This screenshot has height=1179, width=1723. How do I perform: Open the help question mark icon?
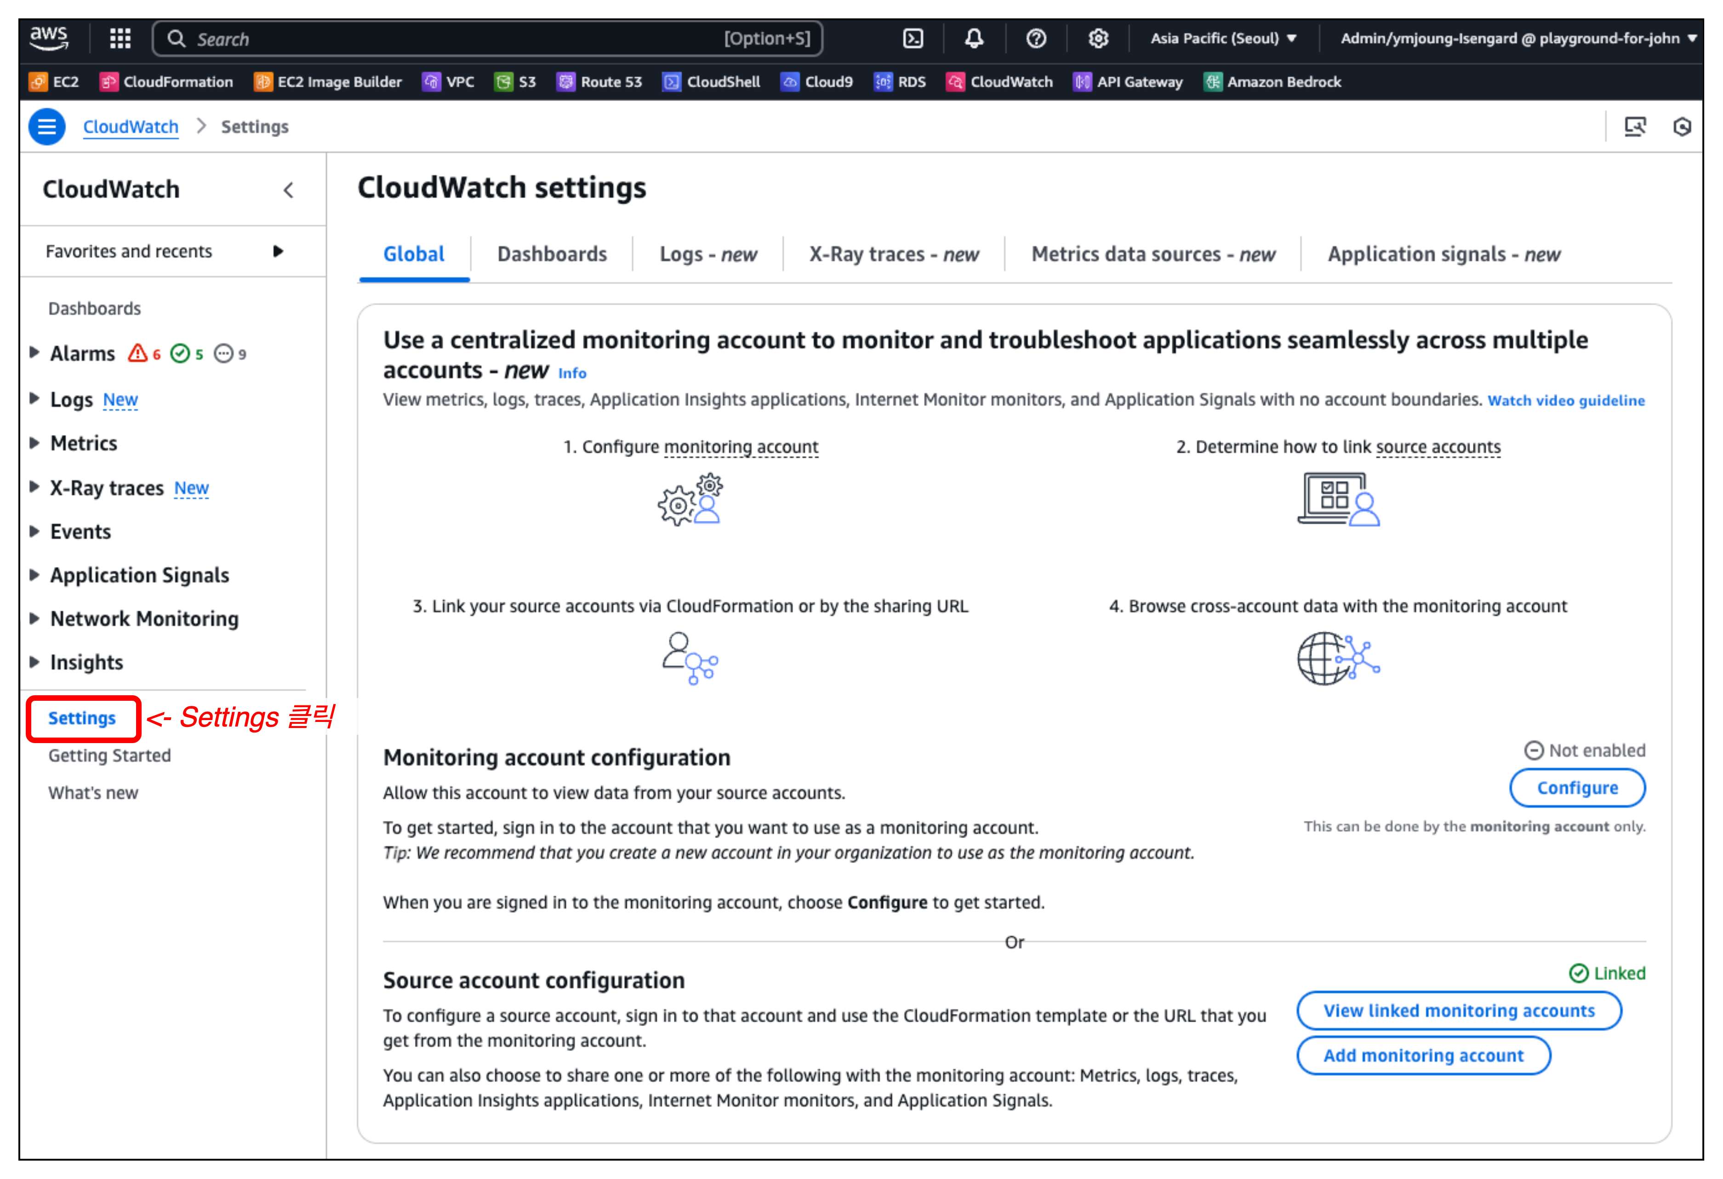[1036, 39]
